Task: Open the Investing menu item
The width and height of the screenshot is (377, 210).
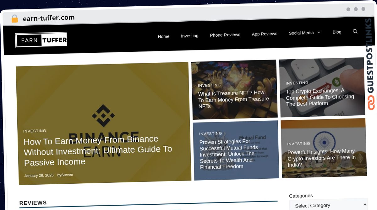Action: (190, 36)
